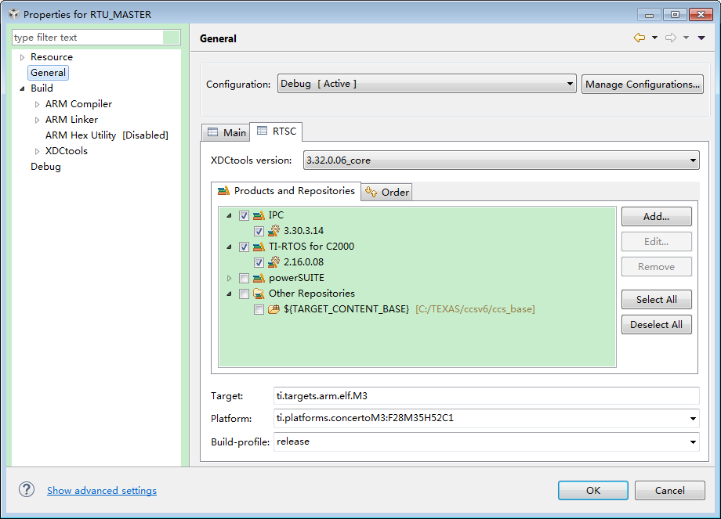This screenshot has height=519, width=721.
Task: Toggle the IPC checkbox
Action: pyautogui.click(x=245, y=215)
